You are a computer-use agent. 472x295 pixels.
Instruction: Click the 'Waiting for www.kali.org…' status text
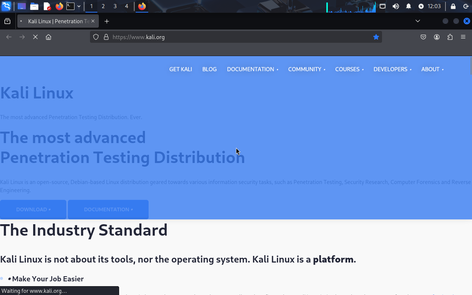34,291
